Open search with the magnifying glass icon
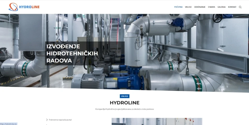249x125 pixels. (x=240, y=7)
